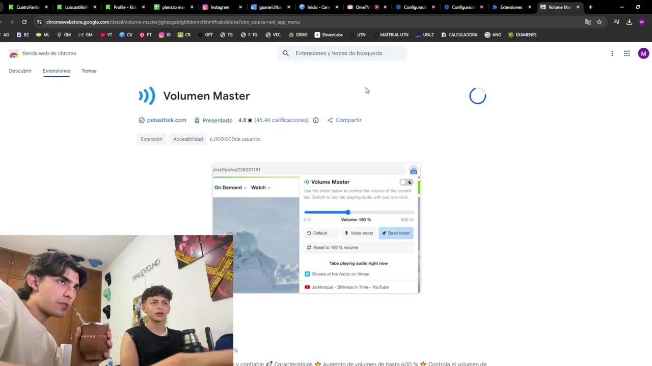Open the EXAMENES bookmark
Screen dimensions: 652x366
[x=522, y=35]
